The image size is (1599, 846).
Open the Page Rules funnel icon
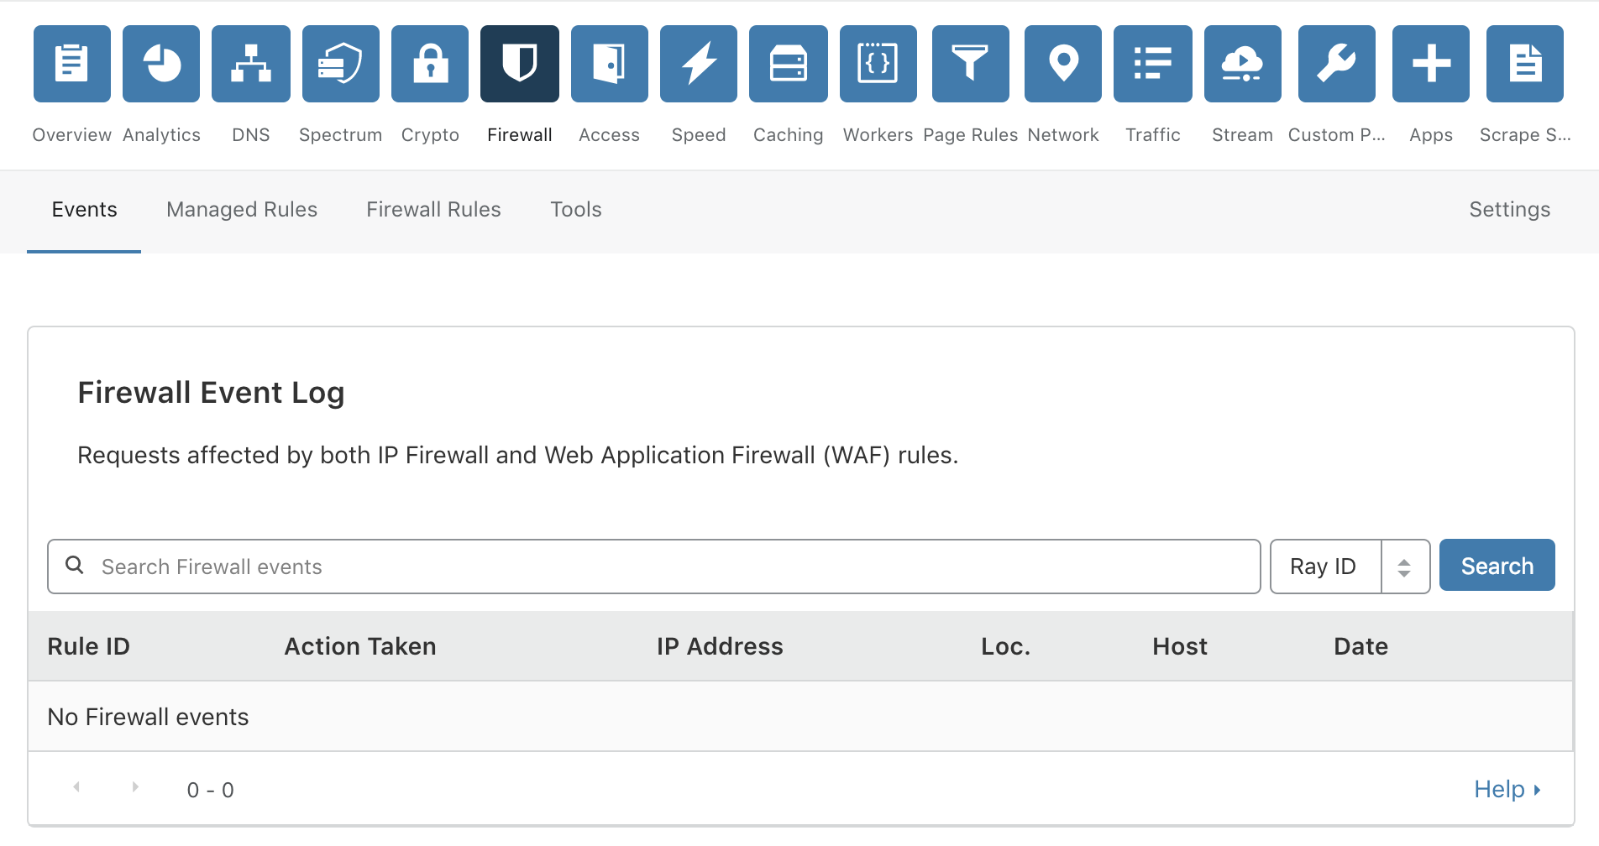971,64
